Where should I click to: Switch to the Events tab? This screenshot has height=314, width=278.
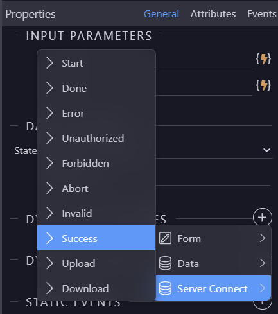click(262, 14)
